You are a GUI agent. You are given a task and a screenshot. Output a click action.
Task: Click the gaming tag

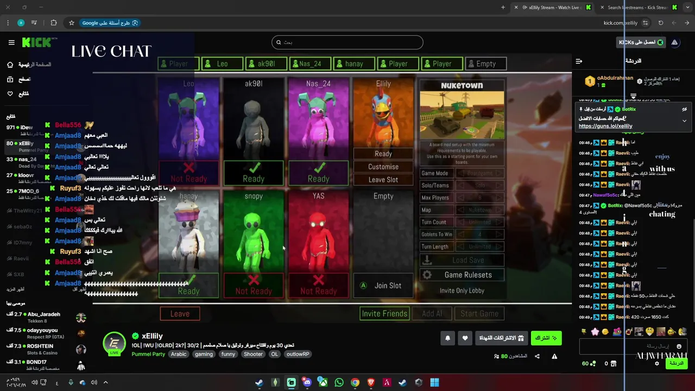tap(204, 354)
